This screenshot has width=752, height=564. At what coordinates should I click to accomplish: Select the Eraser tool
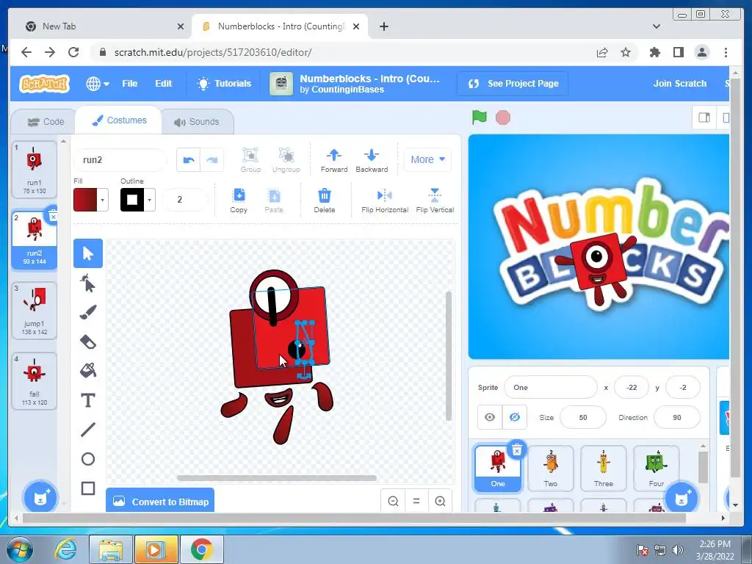point(88,341)
